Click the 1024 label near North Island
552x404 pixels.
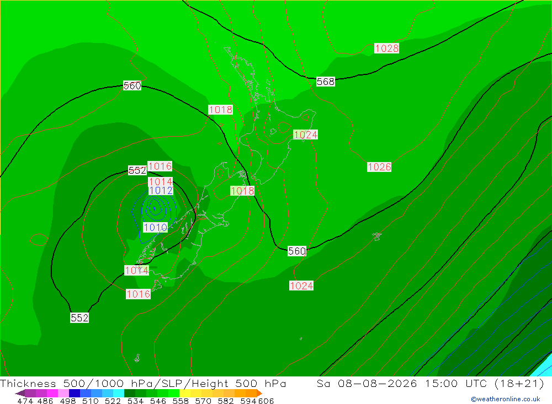tap(306, 134)
